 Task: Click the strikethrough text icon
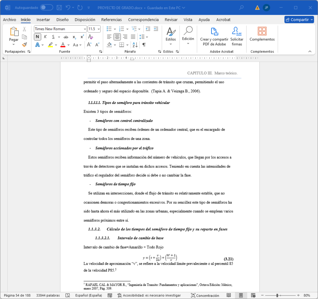coord(66,37)
